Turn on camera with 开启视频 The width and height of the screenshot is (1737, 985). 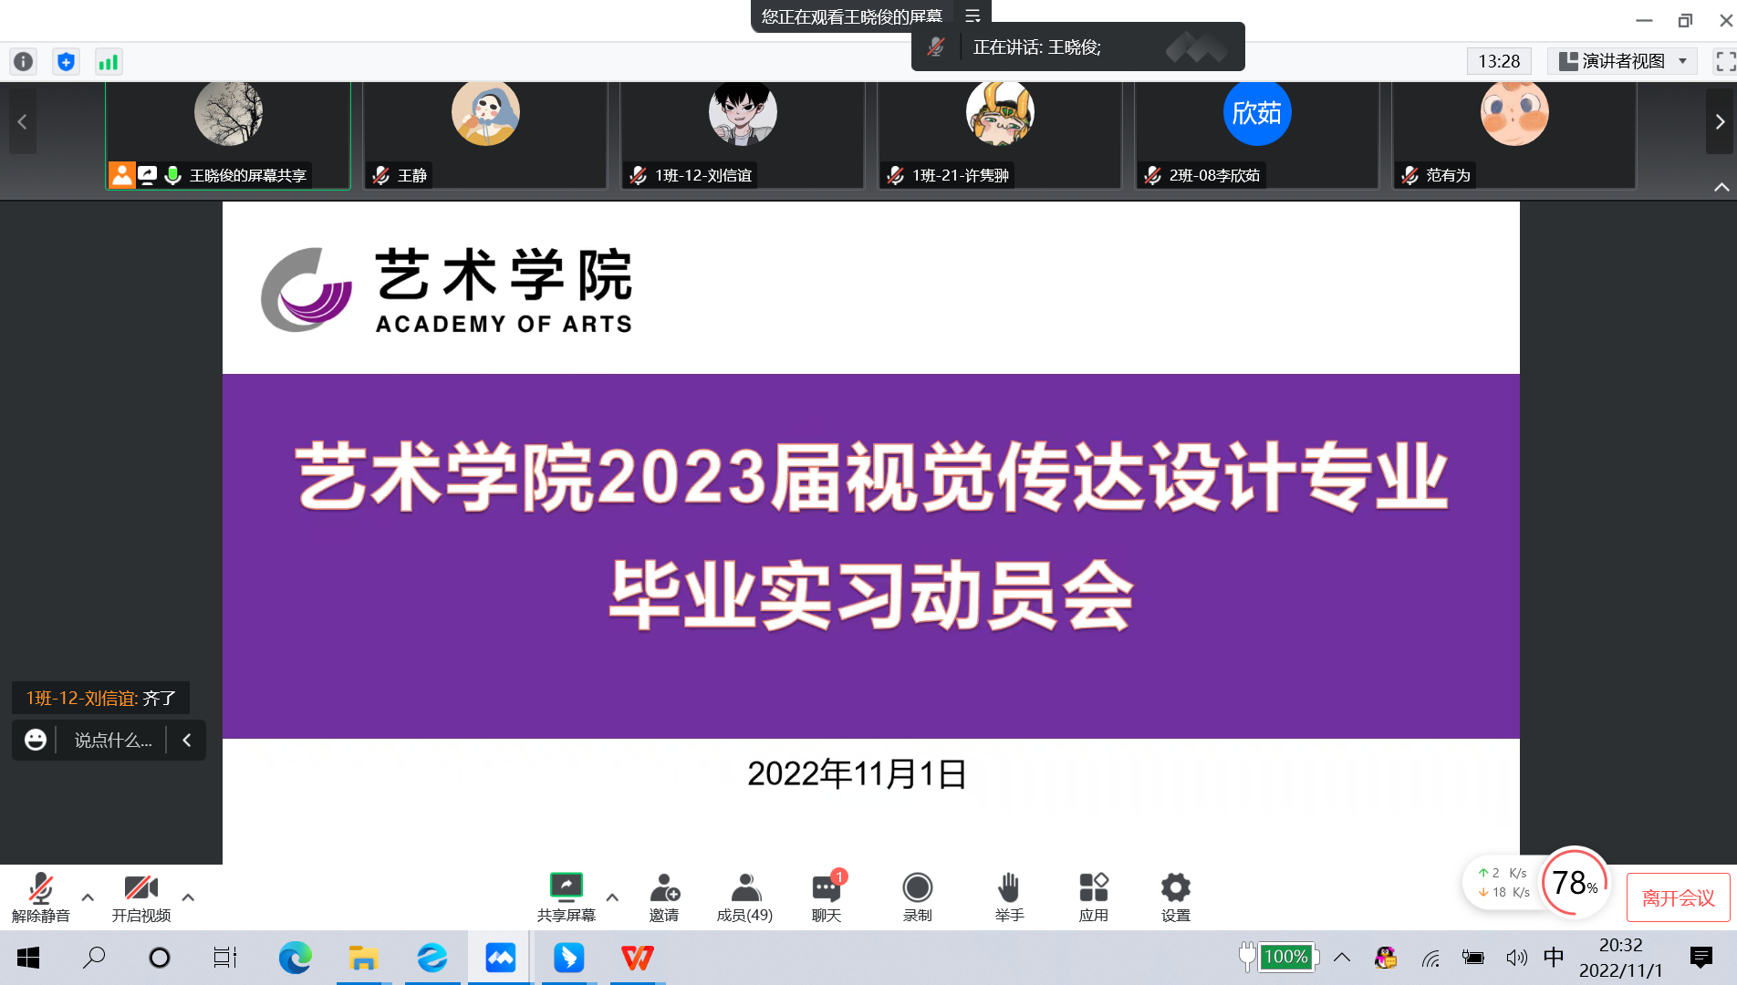click(x=141, y=897)
